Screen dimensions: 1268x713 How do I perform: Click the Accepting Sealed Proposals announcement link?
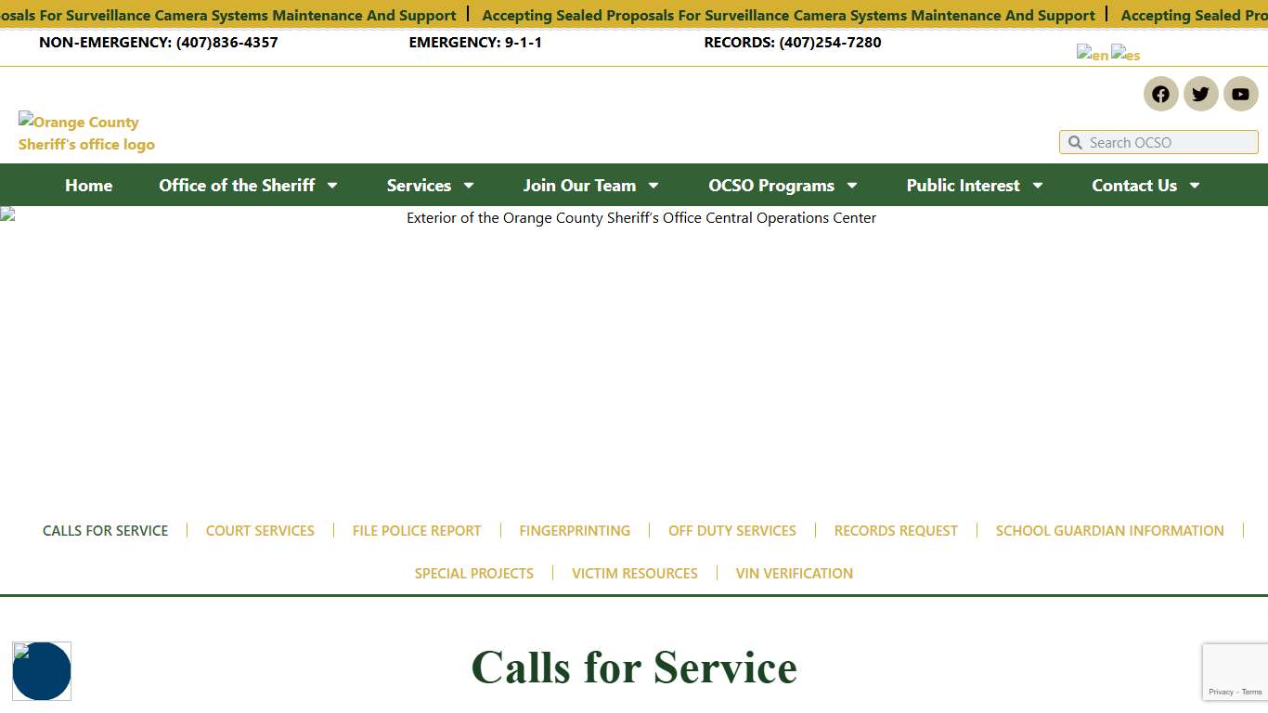(787, 15)
